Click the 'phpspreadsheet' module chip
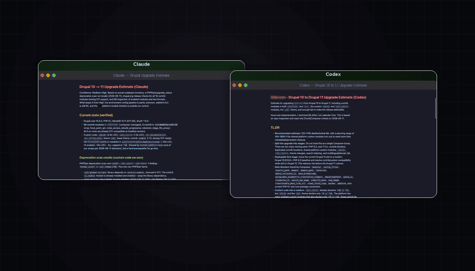Screen dimensions: 475x271 pyautogui.click(x=332, y=177)
